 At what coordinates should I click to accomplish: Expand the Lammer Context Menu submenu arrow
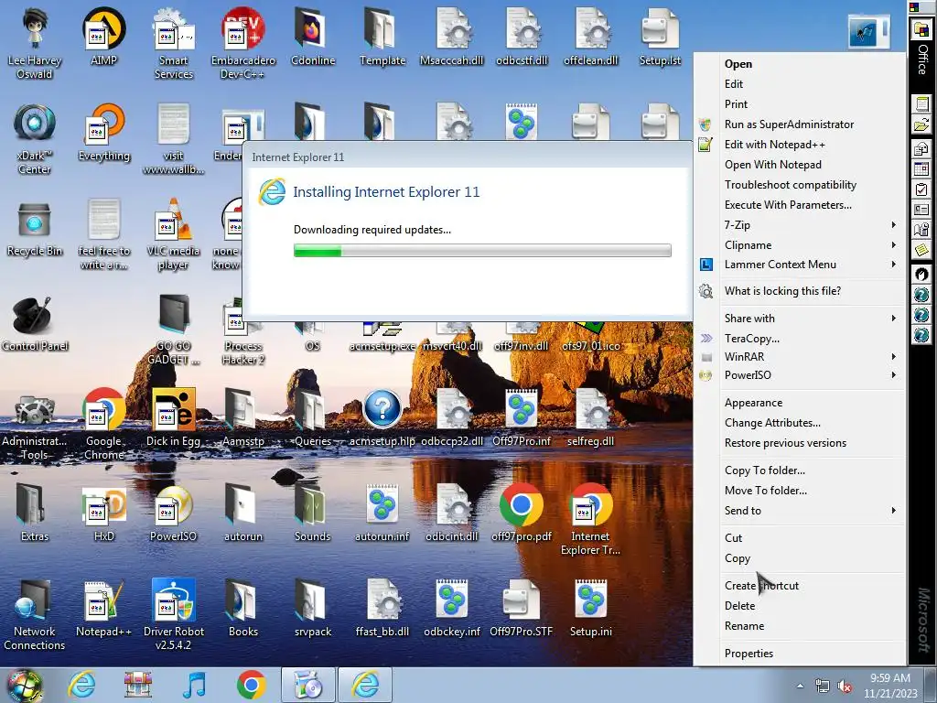[x=893, y=265]
